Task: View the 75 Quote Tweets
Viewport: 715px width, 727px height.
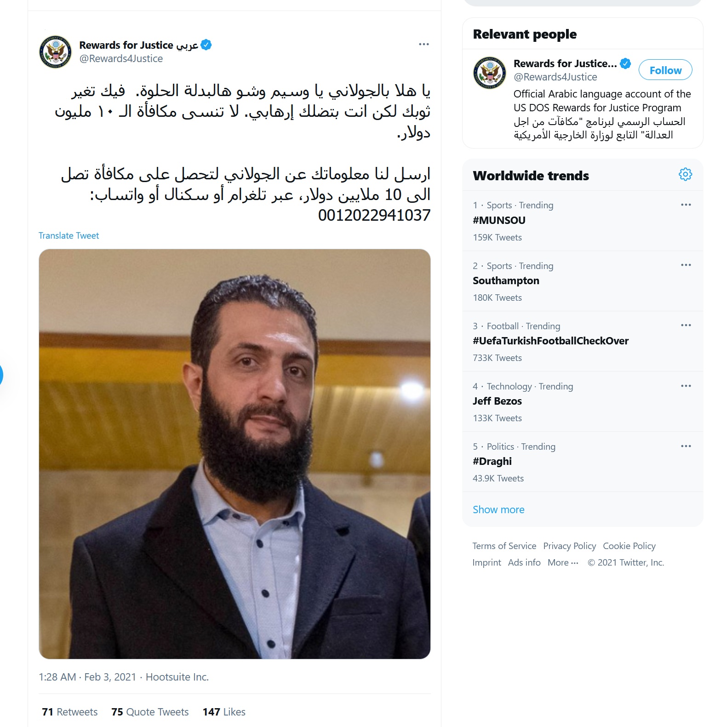Action: pos(150,712)
